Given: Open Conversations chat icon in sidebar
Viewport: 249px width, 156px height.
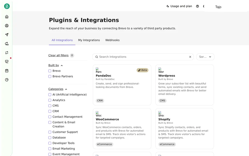Looking at the screenshot, I should [x=7, y=62].
